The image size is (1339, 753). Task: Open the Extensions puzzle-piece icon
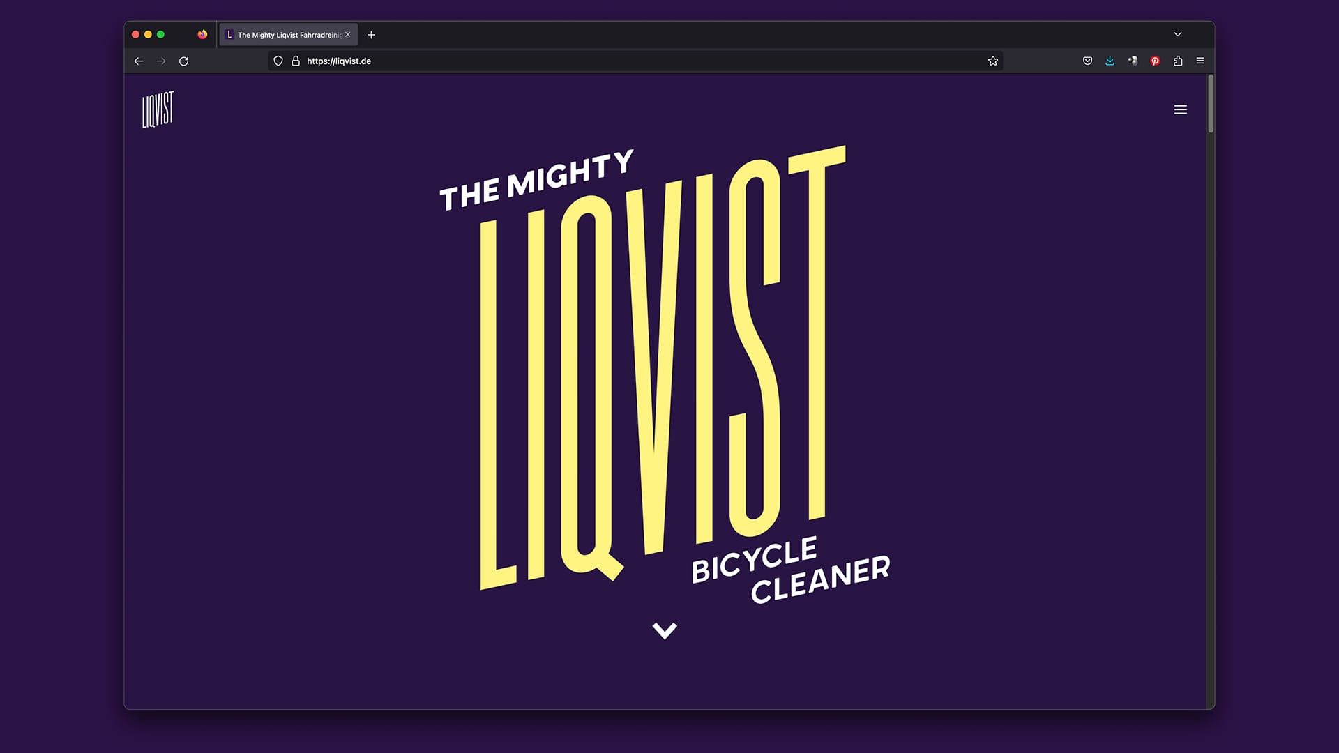(1178, 61)
